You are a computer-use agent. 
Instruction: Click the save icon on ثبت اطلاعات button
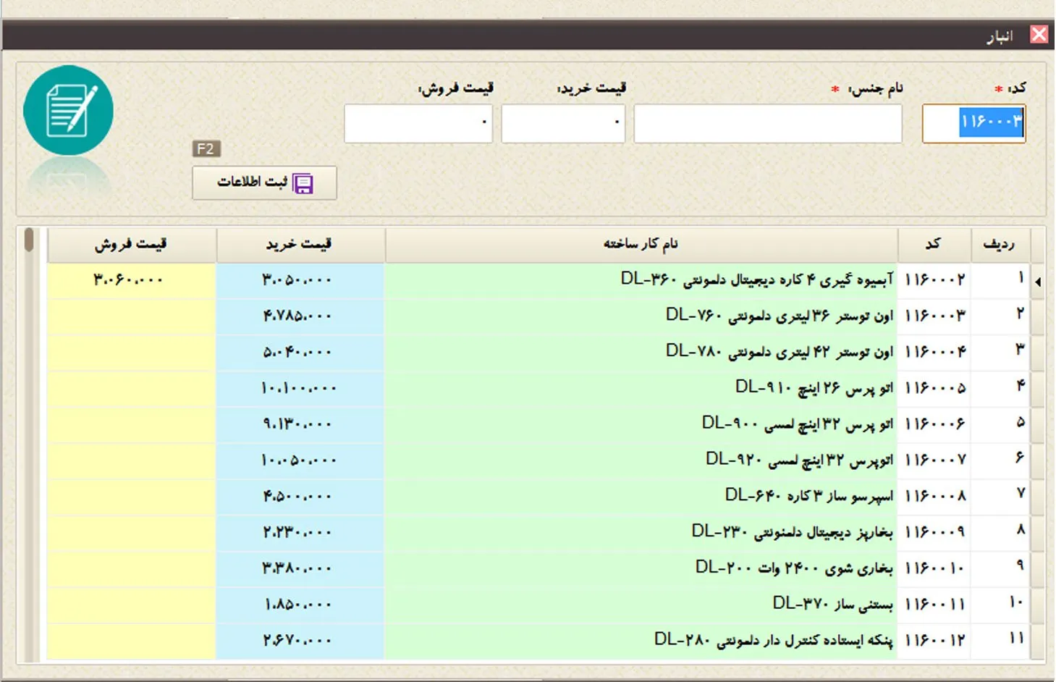pyautogui.click(x=303, y=183)
